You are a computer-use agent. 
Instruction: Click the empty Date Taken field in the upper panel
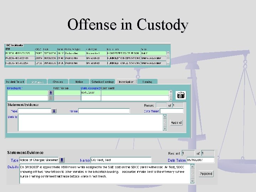pos(172,111)
